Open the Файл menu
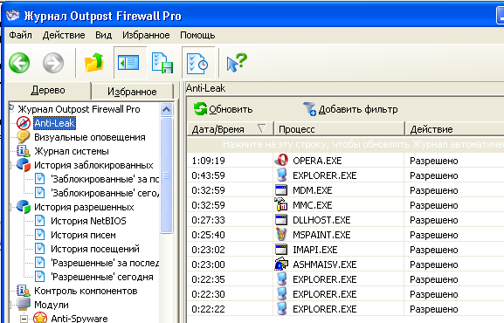Viewport: 504px width, 323px height. click(x=20, y=35)
